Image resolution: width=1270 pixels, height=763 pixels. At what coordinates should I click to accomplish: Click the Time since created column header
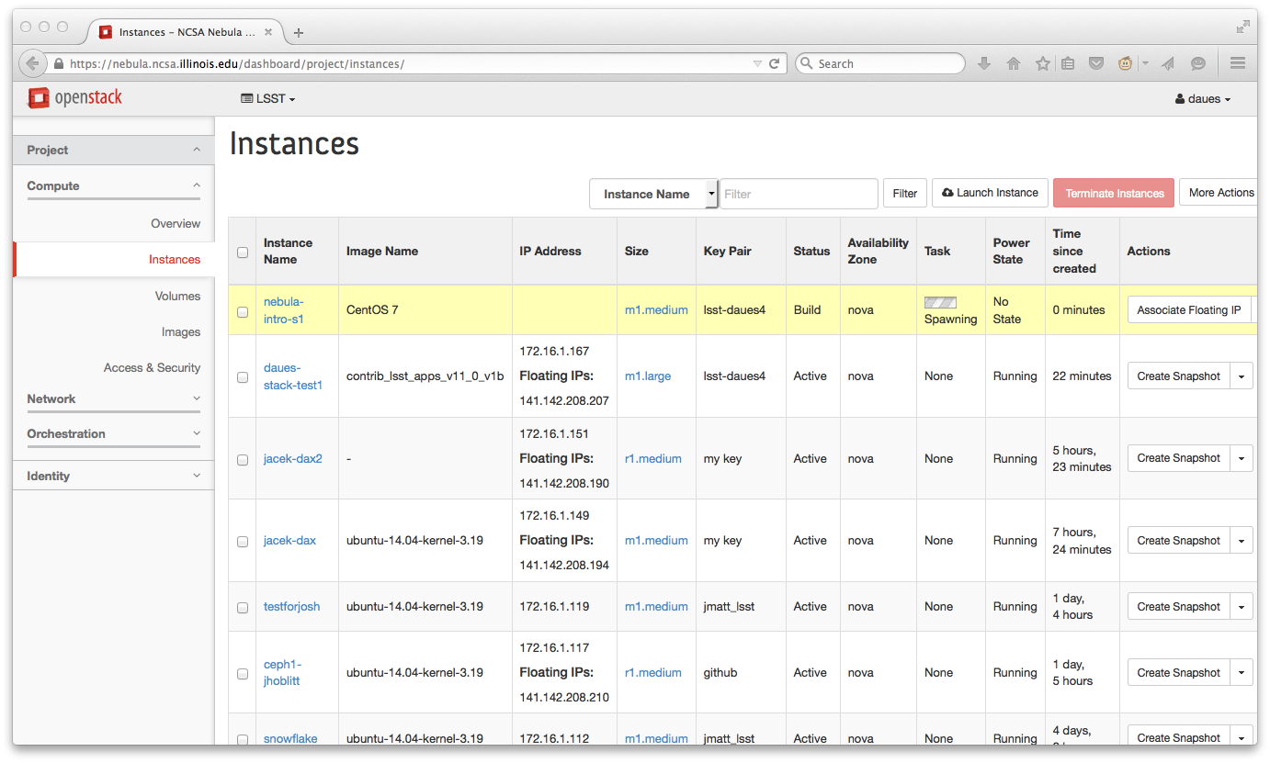coord(1074,251)
